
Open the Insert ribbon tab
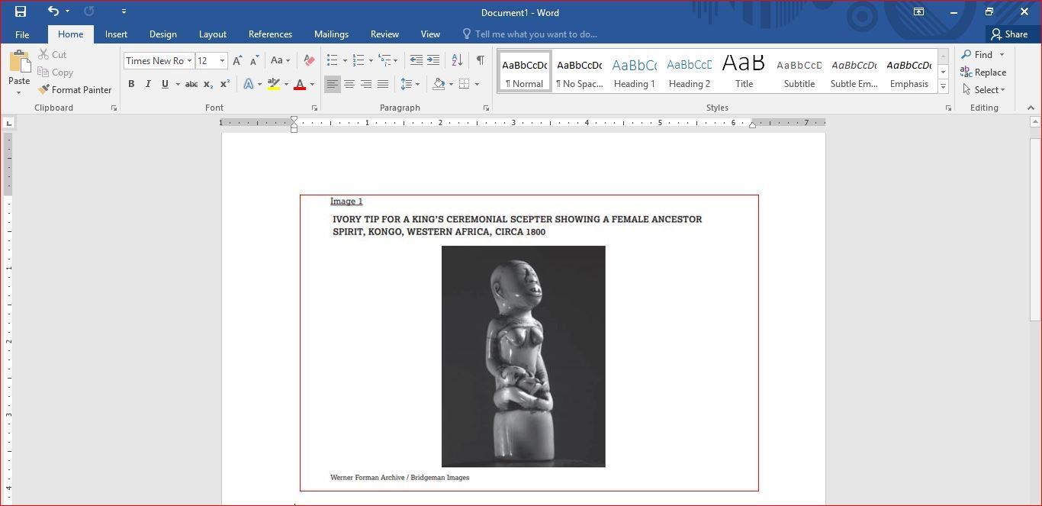pos(116,34)
